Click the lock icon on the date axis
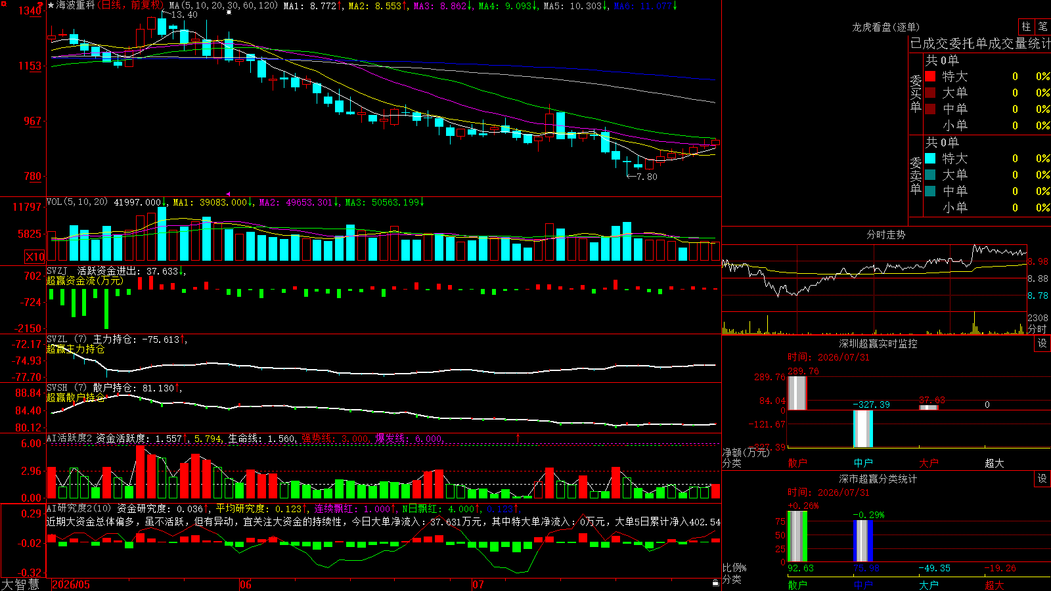This screenshot has height=591, width=1051. [x=716, y=583]
